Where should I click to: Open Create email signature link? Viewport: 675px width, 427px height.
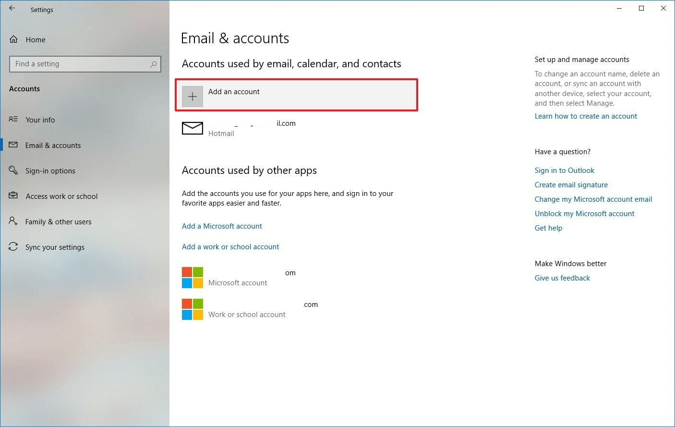tap(571, 184)
